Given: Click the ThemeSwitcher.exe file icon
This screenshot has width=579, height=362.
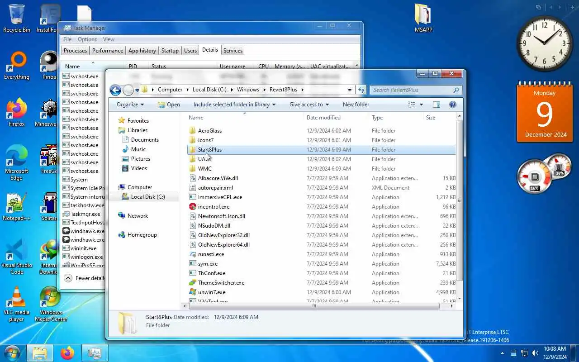Looking at the screenshot, I should click(x=193, y=283).
